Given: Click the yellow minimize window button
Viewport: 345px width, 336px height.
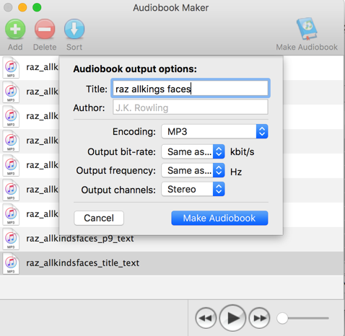Looking at the screenshot, I should click(x=22, y=7).
